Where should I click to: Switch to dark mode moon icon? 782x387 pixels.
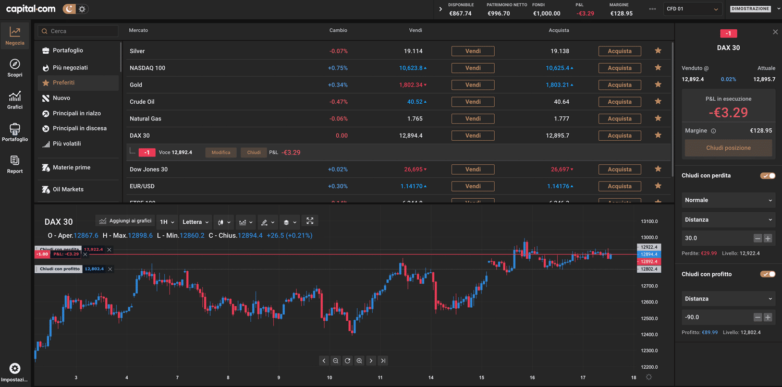pyautogui.click(x=69, y=9)
